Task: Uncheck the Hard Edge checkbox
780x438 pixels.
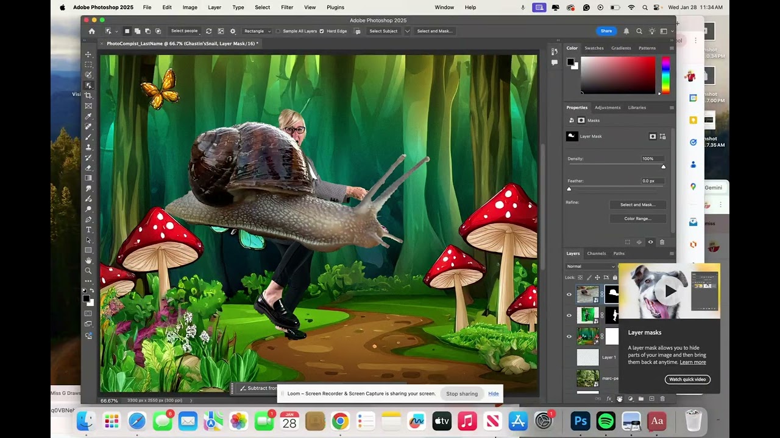Action: point(322,31)
